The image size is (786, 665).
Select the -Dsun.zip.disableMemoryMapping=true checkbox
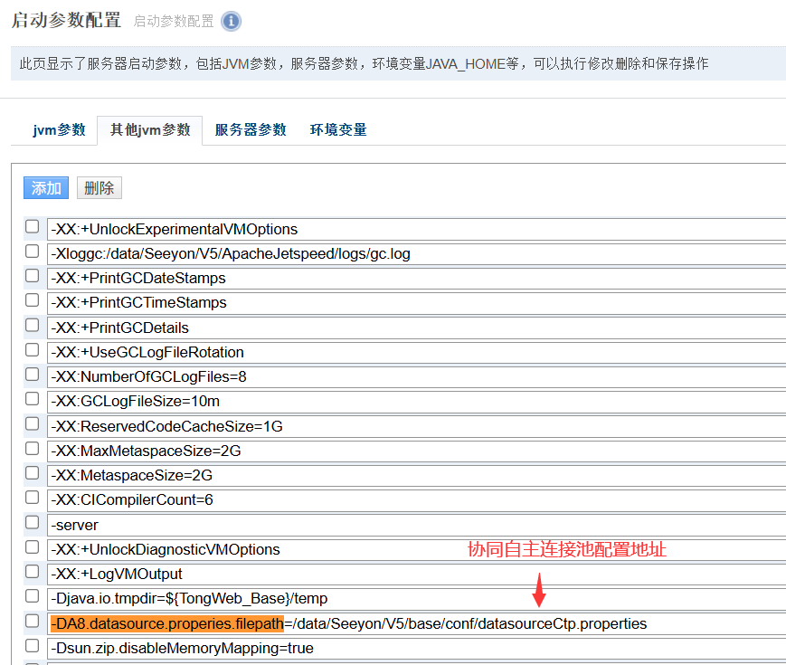click(x=32, y=646)
